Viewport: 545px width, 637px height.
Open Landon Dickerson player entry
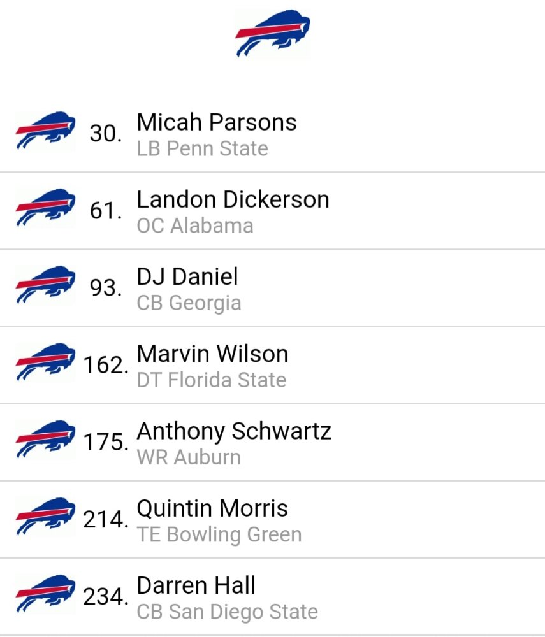click(x=272, y=211)
